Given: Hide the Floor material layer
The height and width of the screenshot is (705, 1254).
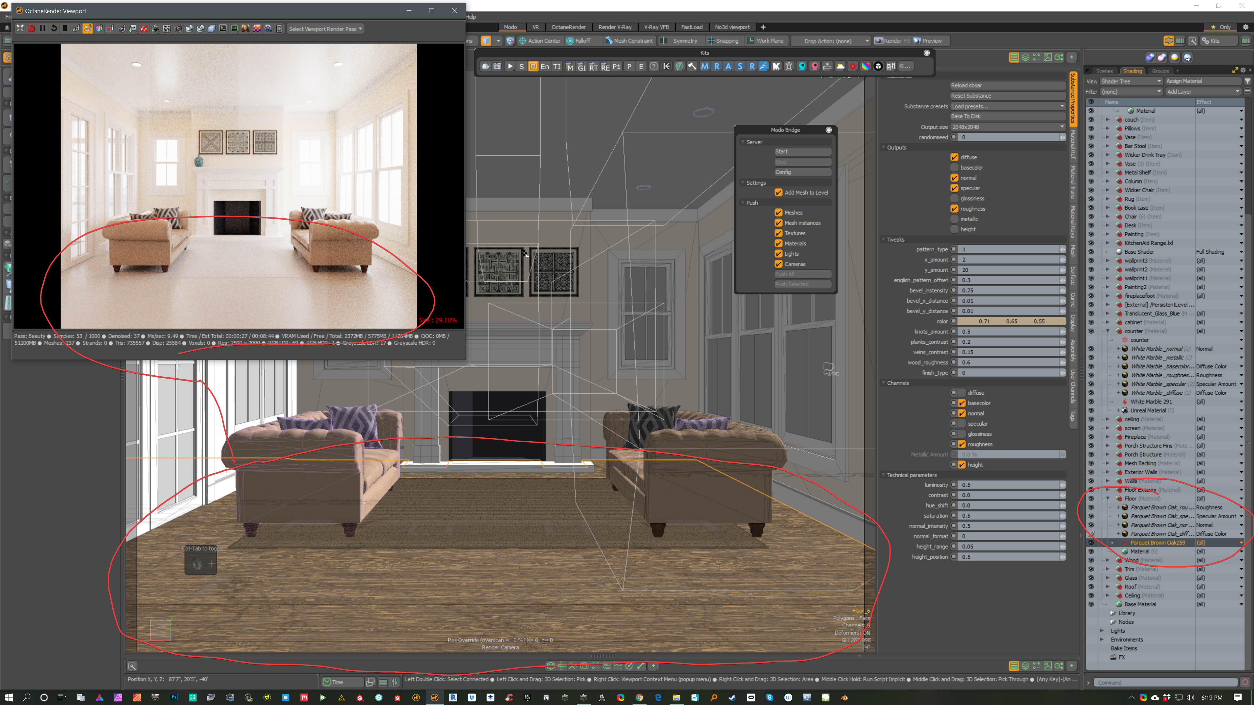Looking at the screenshot, I should point(1091,498).
